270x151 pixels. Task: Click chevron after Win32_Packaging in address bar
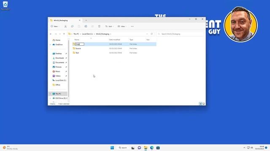tap(111, 34)
